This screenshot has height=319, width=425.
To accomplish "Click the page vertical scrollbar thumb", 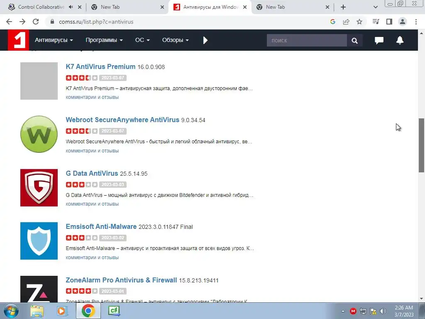I will pos(421,145).
